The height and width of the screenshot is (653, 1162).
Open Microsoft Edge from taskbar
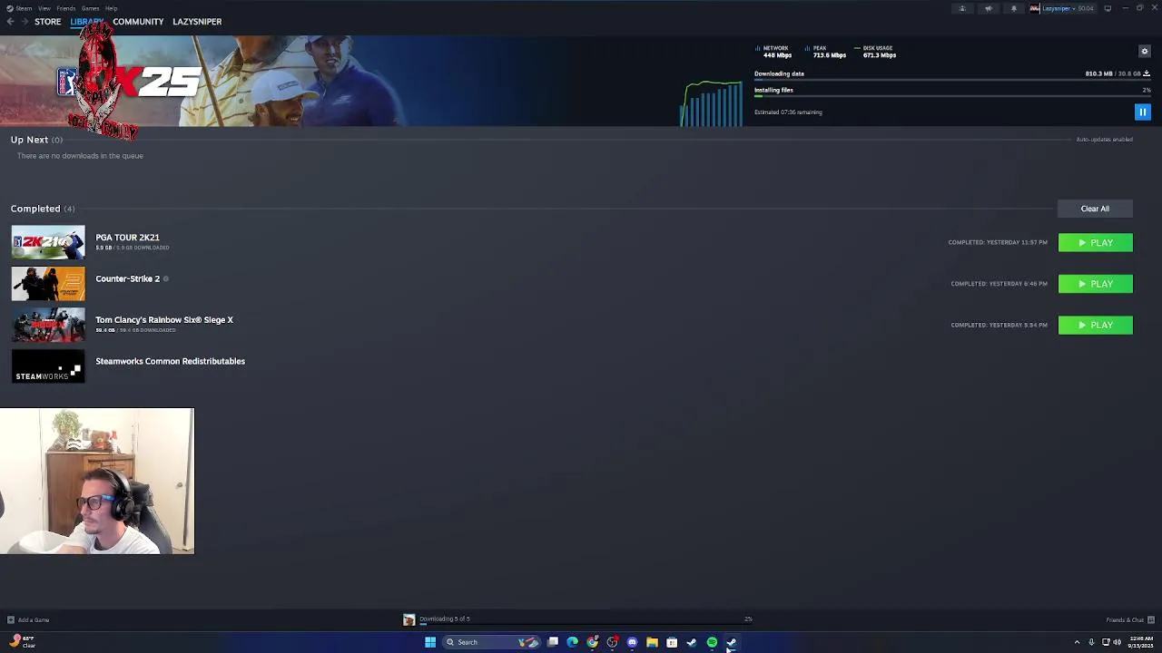pyautogui.click(x=573, y=642)
